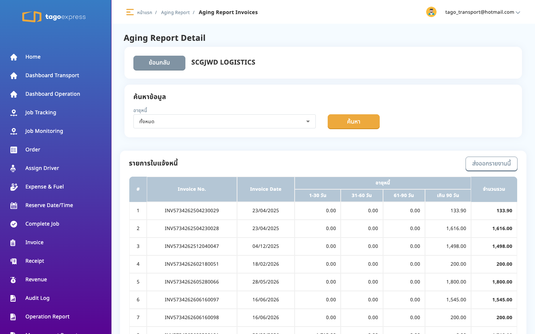This screenshot has height=334, width=535.
Task: Click the Audit Log document icon
Action: pyautogui.click(x=13, y=298)
